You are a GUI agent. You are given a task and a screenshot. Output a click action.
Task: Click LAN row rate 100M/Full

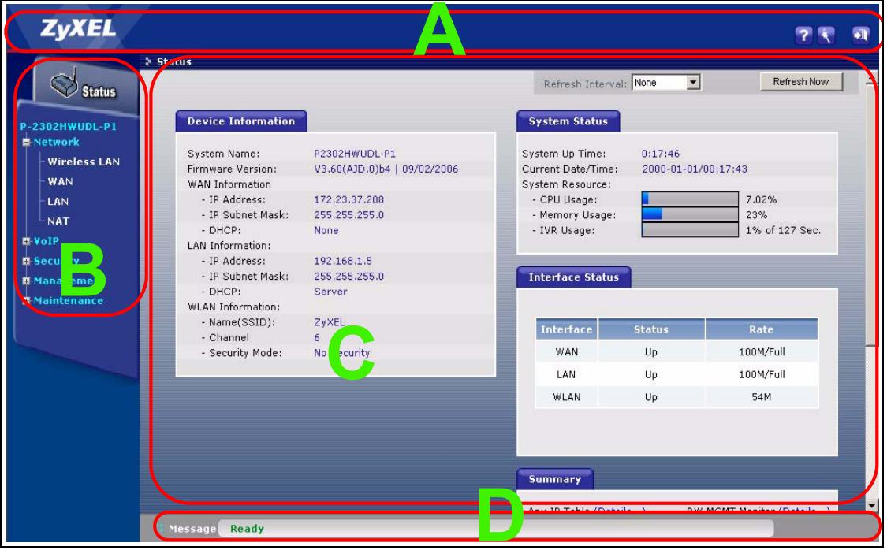tap(762, 375)
